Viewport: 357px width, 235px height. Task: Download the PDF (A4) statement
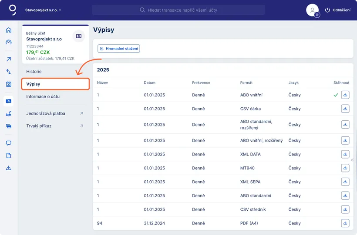pyautogui.click(x=345, y=223)
